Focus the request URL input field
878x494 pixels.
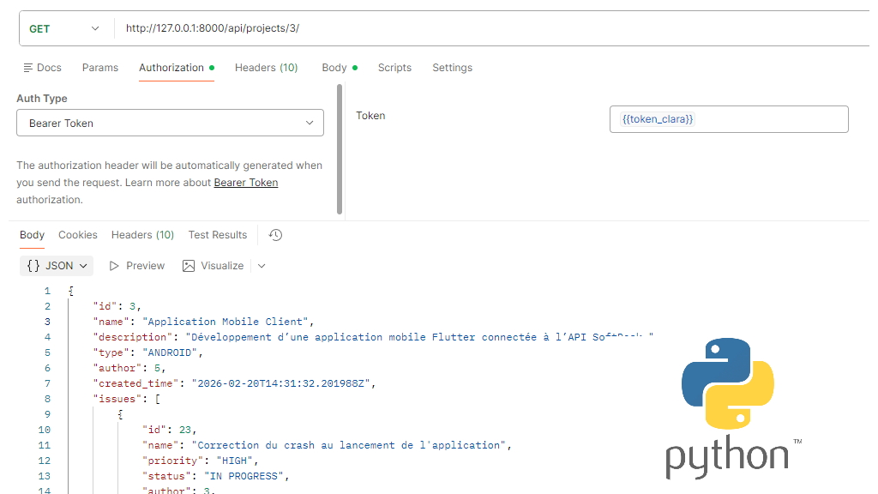click(x=489, y=28)
